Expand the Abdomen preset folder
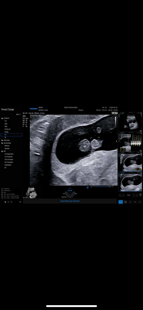The height and width of the screenshot is (310, 143). point(2,140)
